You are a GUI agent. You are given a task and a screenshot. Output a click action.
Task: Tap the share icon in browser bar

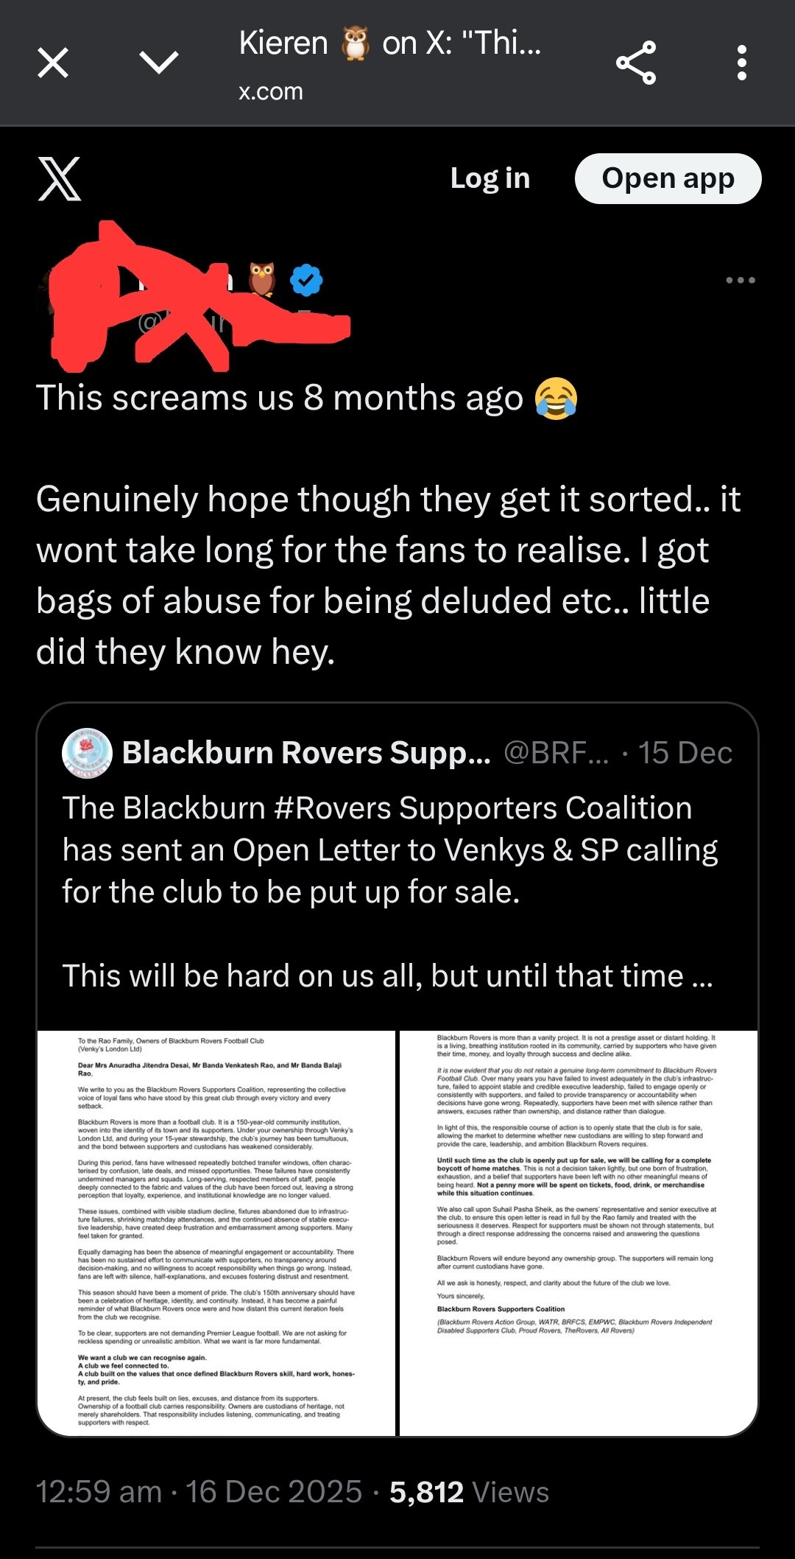(636, 63)
